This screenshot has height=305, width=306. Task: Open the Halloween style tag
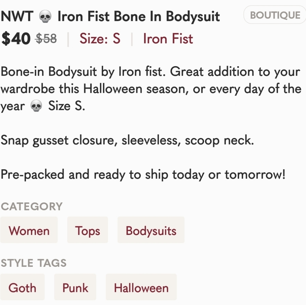coord(141,287)
